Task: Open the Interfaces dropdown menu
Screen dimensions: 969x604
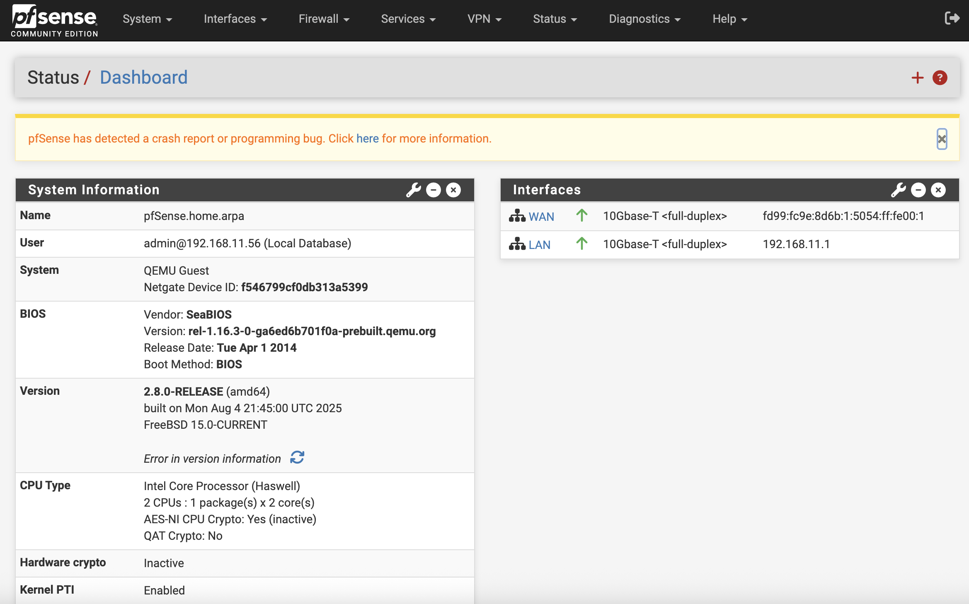Action: pos(235,19)
